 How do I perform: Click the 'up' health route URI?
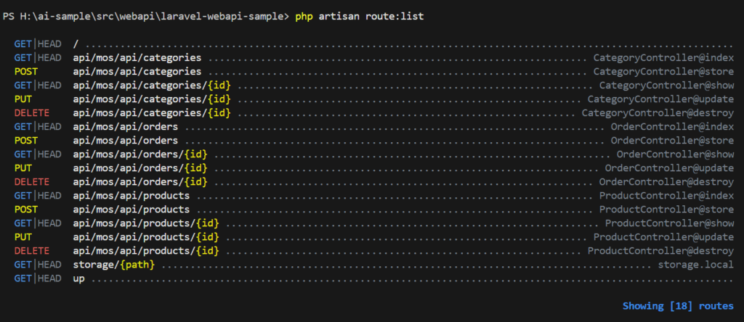[79, 278]
